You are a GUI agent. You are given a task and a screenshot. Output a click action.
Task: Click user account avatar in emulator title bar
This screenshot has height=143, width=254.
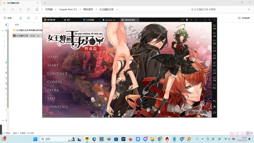coord(187,20)
